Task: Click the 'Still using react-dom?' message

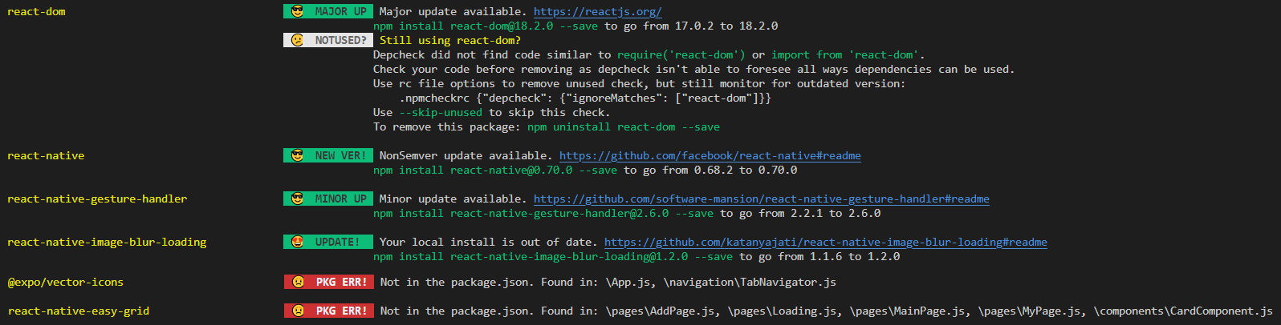Action: [x=450, y=41]
